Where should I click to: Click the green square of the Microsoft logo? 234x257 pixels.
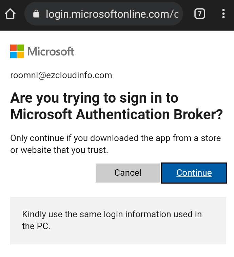(x=21, y=48)
